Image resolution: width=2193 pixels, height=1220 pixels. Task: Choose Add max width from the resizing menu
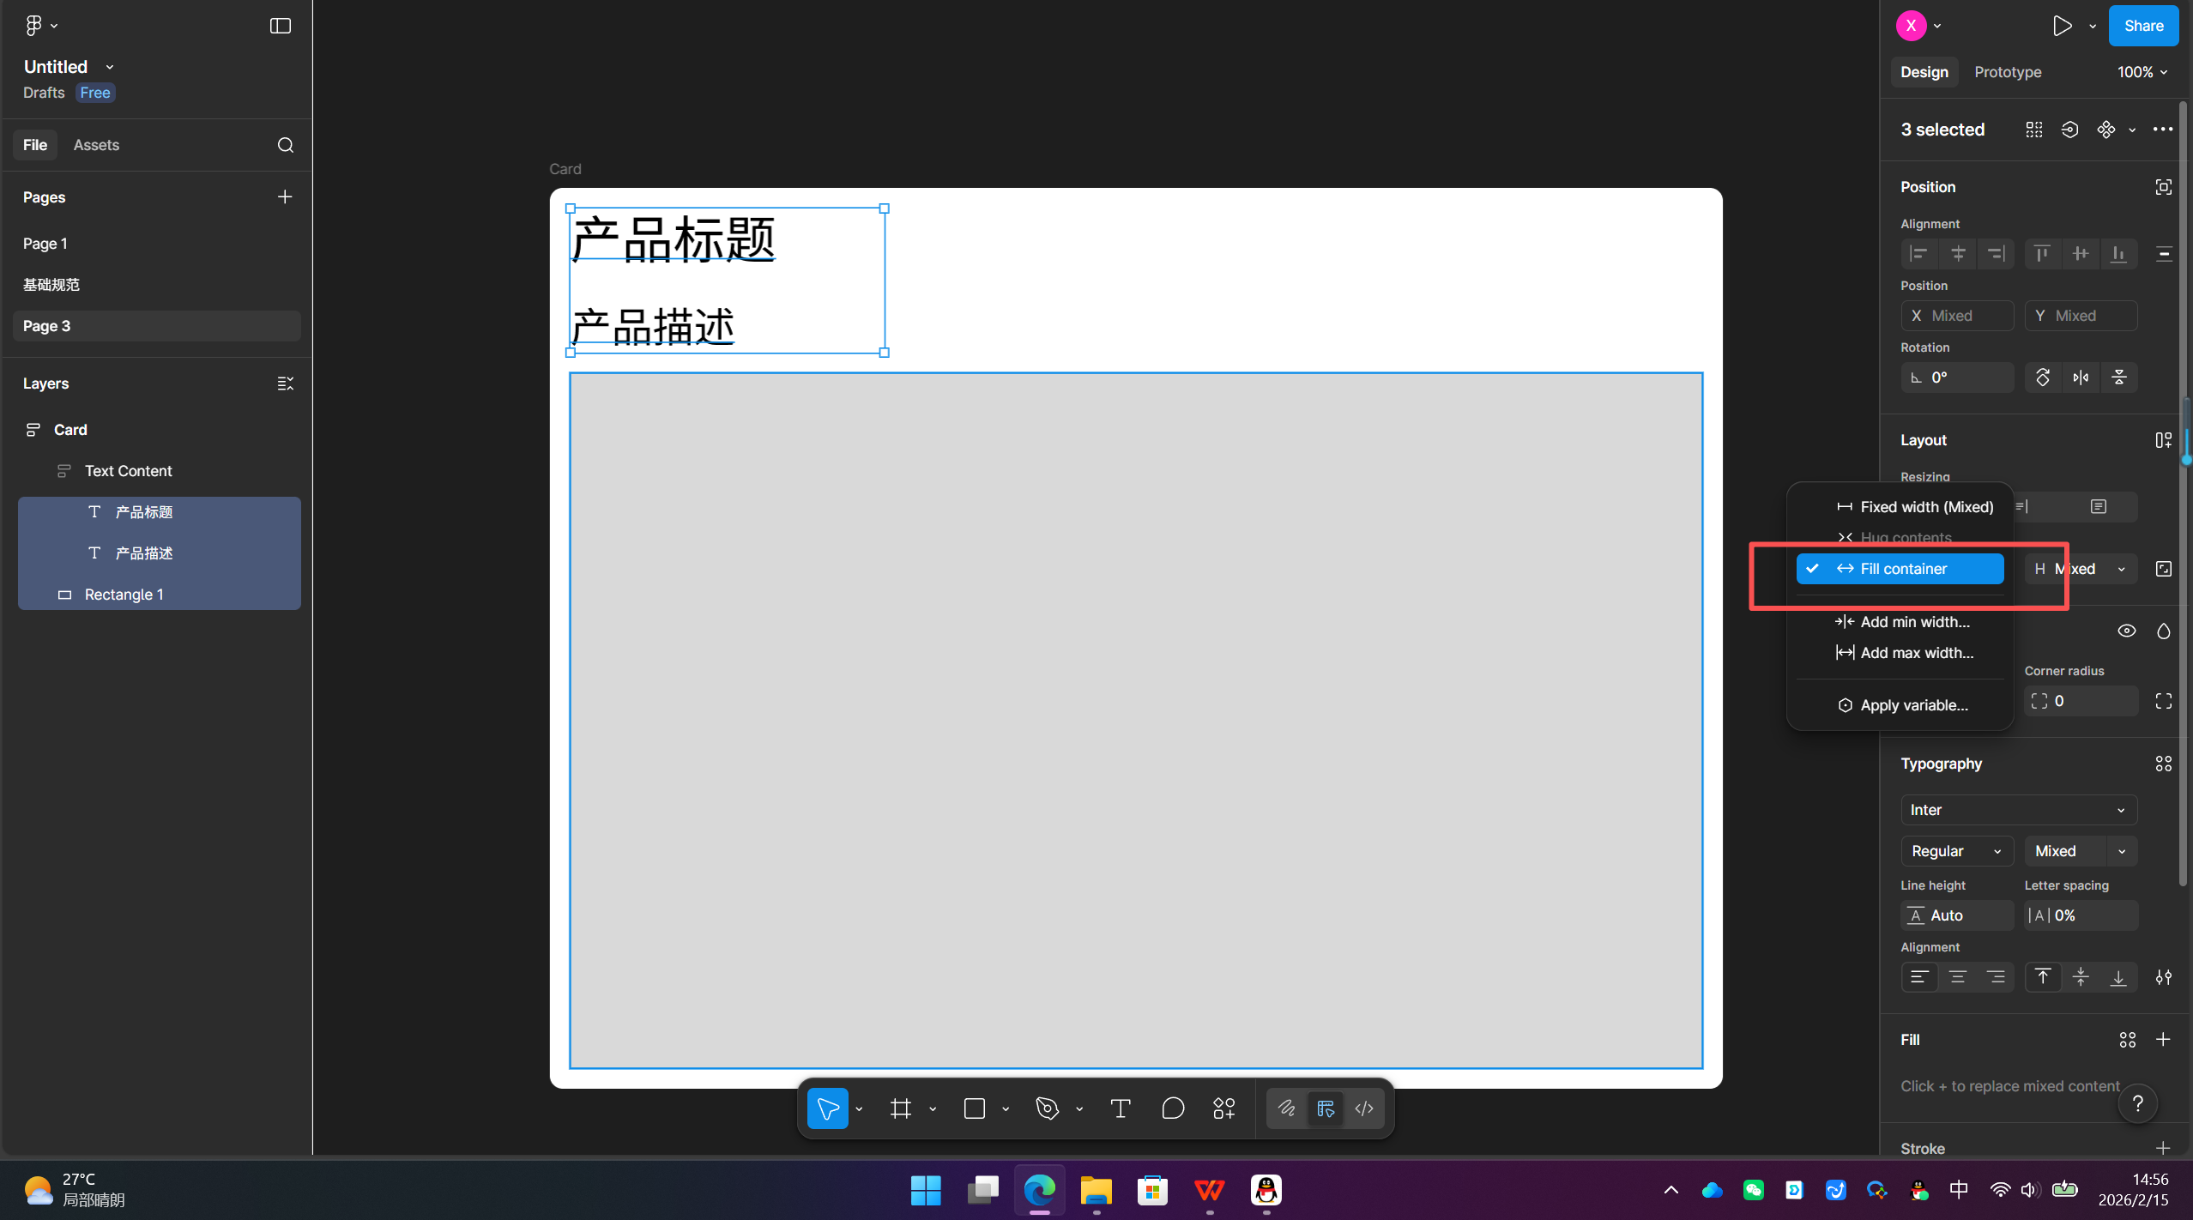click(x=1915, y=652)
